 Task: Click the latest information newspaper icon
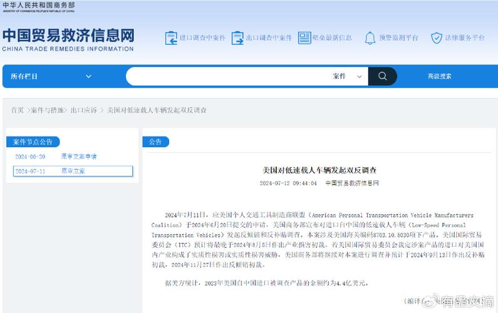pyautogui.click(x=304, y=38)
